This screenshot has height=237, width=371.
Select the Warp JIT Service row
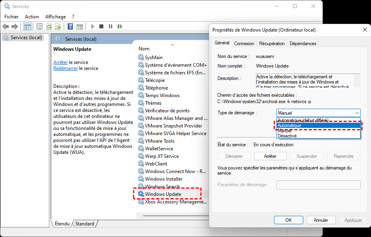click(172, 156)
